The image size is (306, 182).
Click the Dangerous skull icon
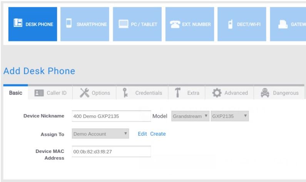[x=264, y=93]
